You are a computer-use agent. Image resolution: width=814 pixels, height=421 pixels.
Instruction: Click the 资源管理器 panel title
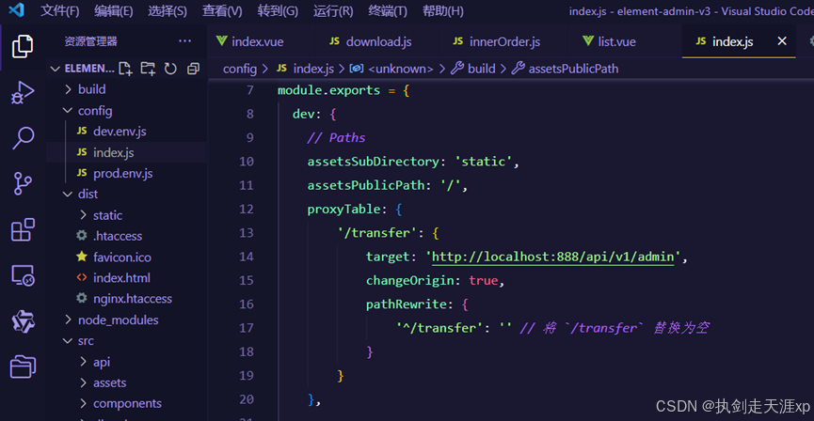(91, 41)
